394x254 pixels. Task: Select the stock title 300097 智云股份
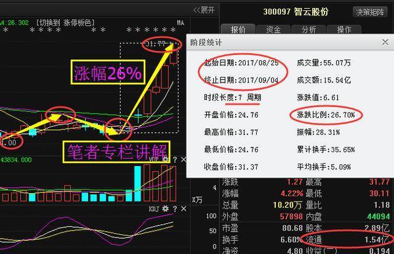tap(295, 12)
